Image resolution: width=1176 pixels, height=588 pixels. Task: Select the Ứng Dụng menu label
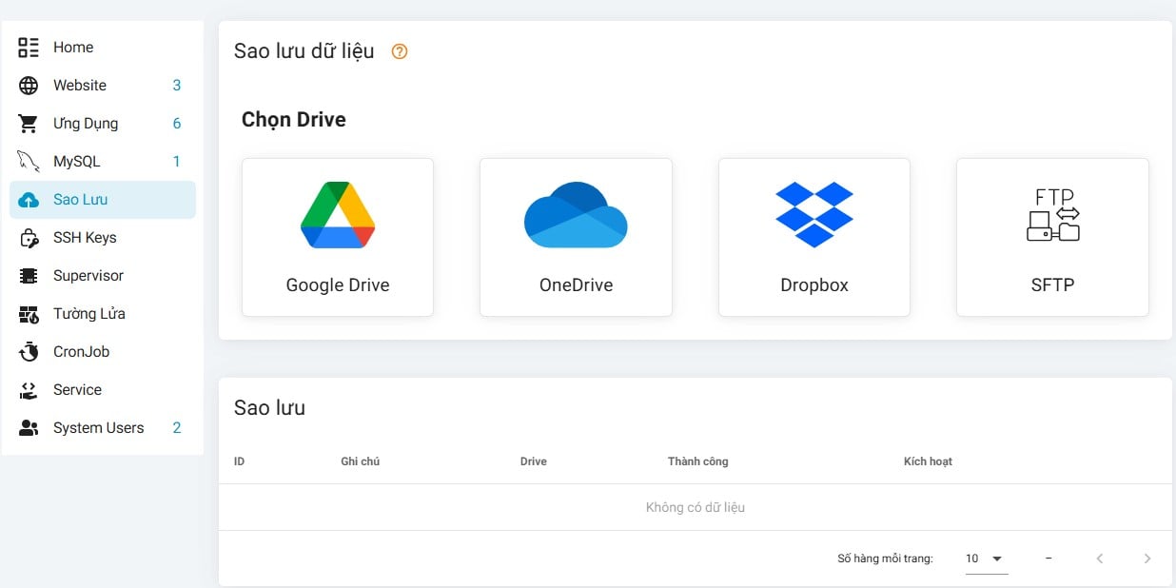[86, 124]
